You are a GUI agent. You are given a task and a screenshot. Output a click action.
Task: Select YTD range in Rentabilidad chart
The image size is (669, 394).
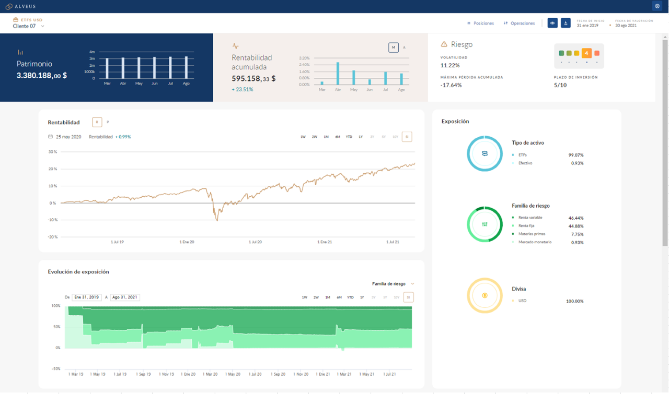[x=349, y=137]
